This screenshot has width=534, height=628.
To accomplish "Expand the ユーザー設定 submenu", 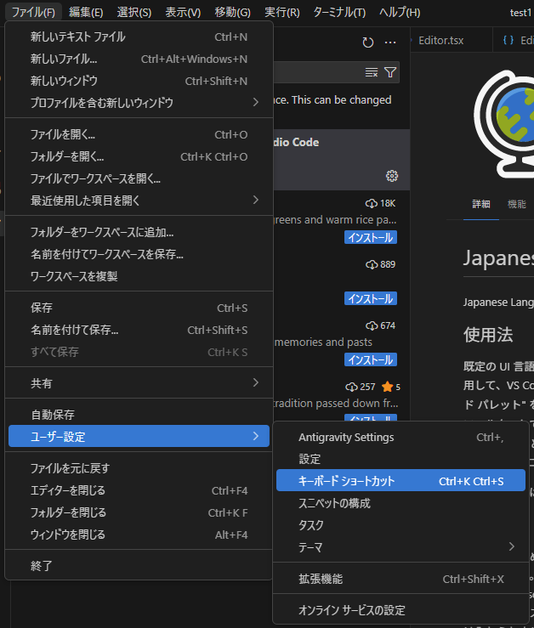I will pyautogui.click(x=139, y=436).
